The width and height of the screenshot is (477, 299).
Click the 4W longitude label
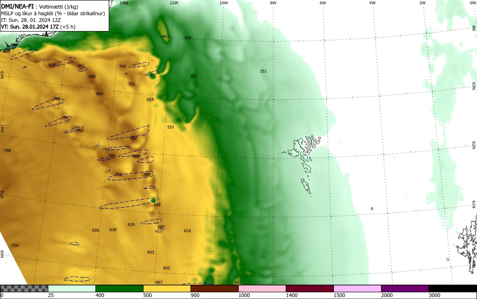(x=373, y=3)
